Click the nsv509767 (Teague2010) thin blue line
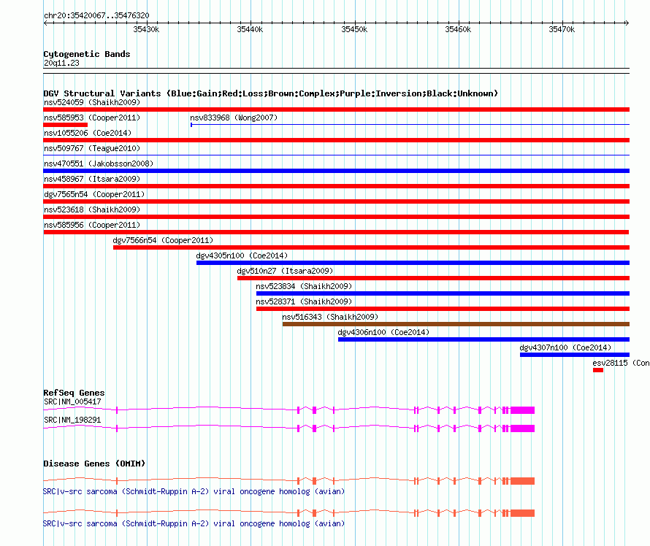 (336, 155)
